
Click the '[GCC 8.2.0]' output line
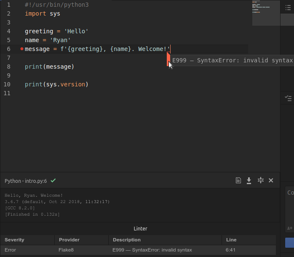point(20,208)
